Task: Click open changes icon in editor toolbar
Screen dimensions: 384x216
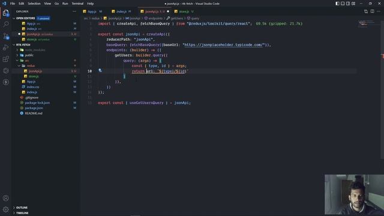Action: pos(366,11)
